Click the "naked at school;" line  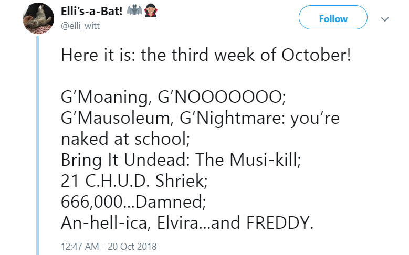point(121,139)
